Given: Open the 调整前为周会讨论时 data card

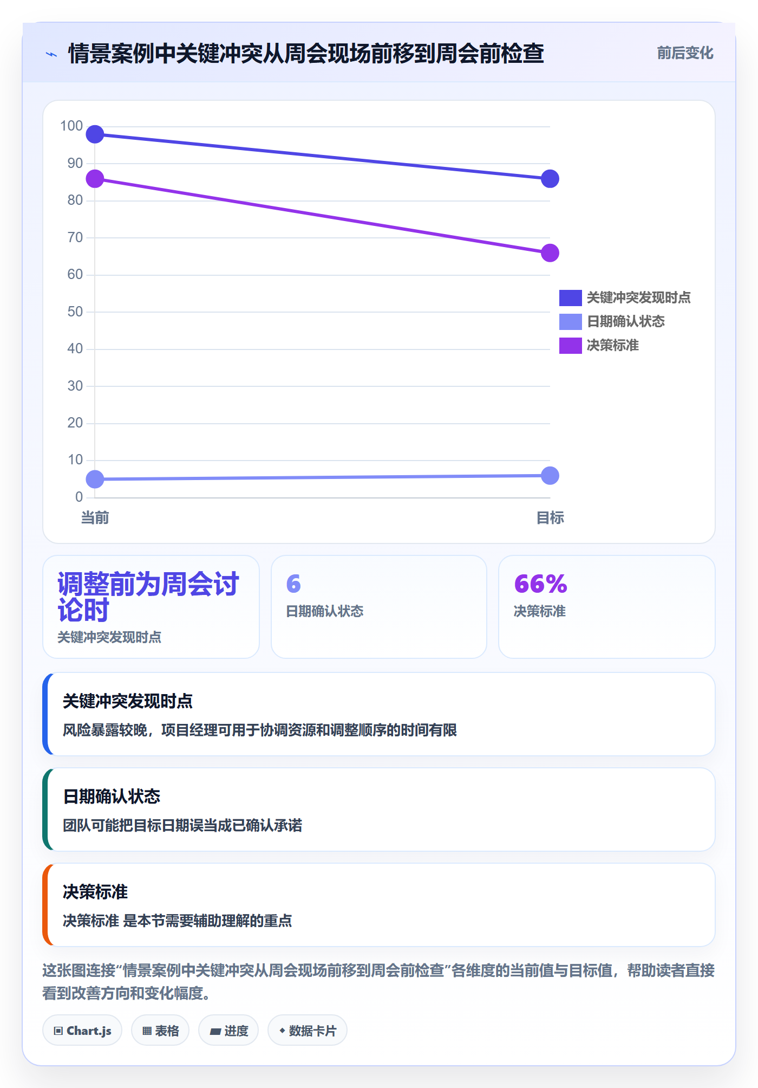Looking at the screenshot, I should (x=151, y=607).
